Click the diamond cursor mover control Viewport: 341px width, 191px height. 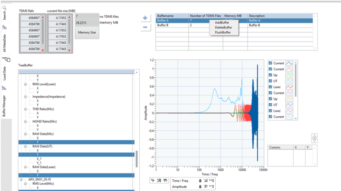314,138
